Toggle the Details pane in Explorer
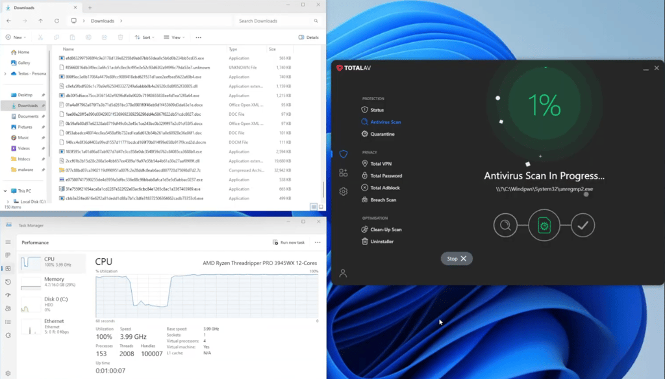The image size is (665, 379). tap(308, 37)
